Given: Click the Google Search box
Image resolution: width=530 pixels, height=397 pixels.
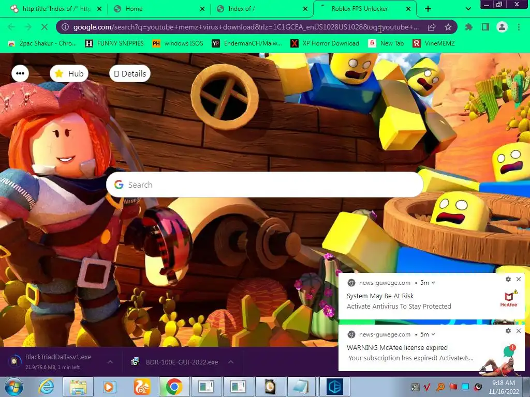Looking at the screenshot, I should pos(264,185).
